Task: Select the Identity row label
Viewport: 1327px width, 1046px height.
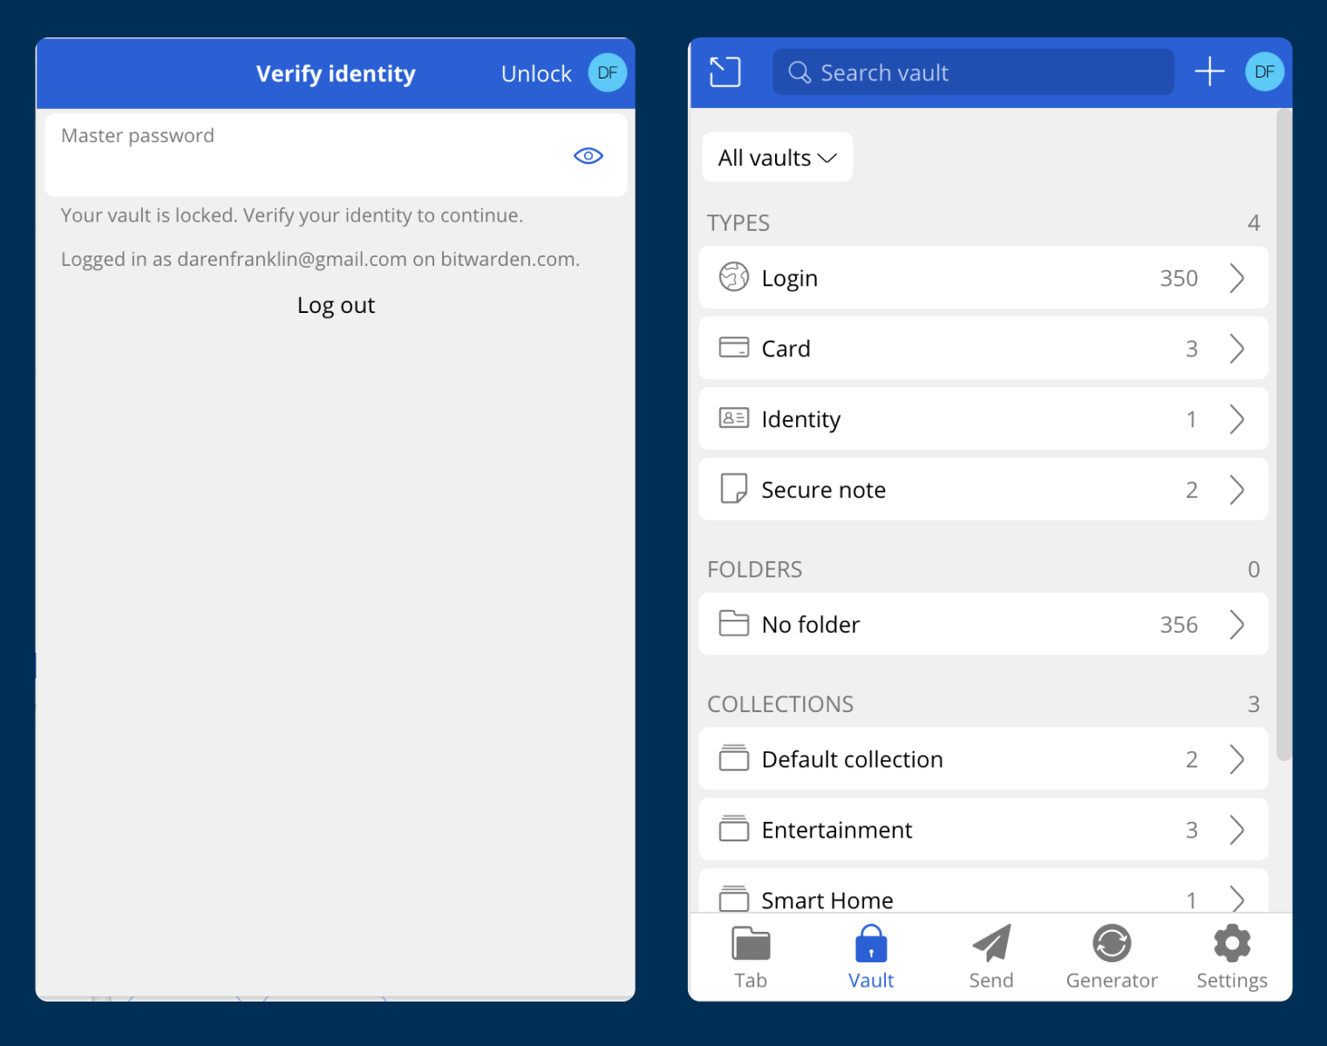Action: (x=800, y=419)
